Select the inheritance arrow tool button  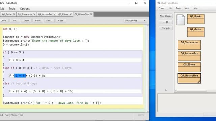166,22
